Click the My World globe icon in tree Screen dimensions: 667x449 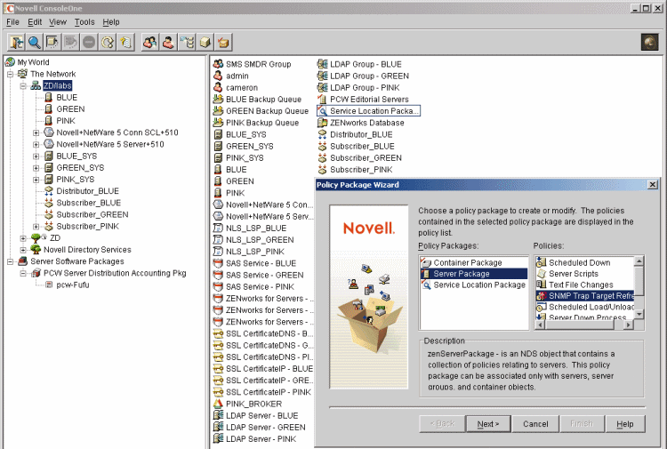10,62
